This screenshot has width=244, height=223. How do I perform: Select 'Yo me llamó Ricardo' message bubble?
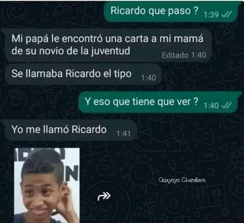point(70,130)
